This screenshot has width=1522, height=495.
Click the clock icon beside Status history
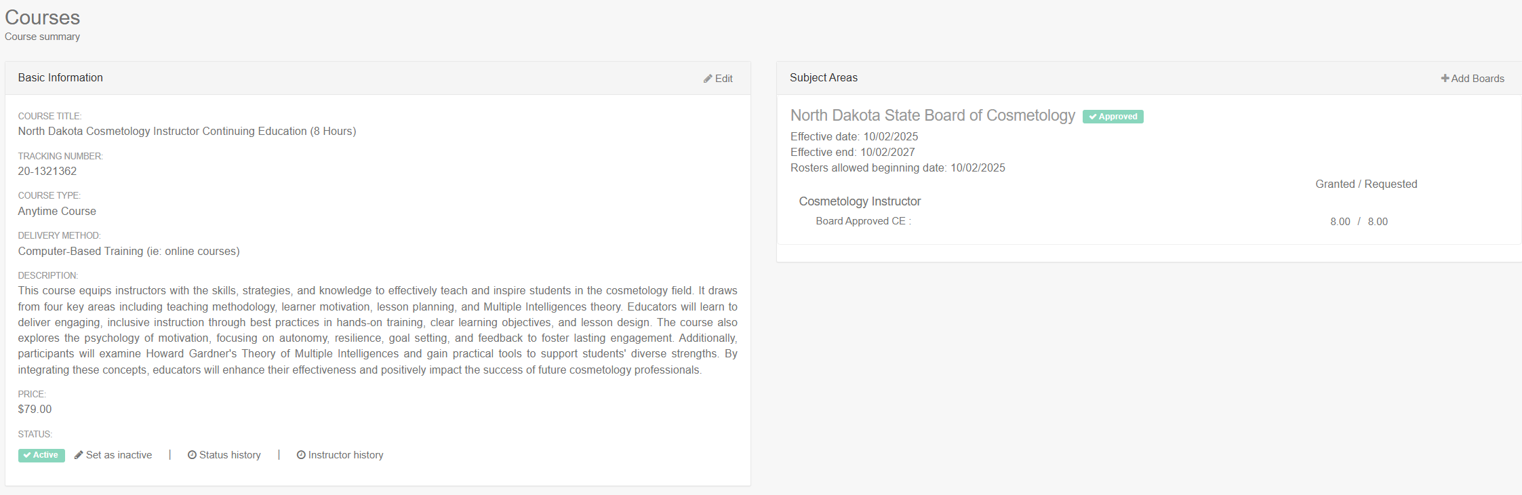point(192,455)
